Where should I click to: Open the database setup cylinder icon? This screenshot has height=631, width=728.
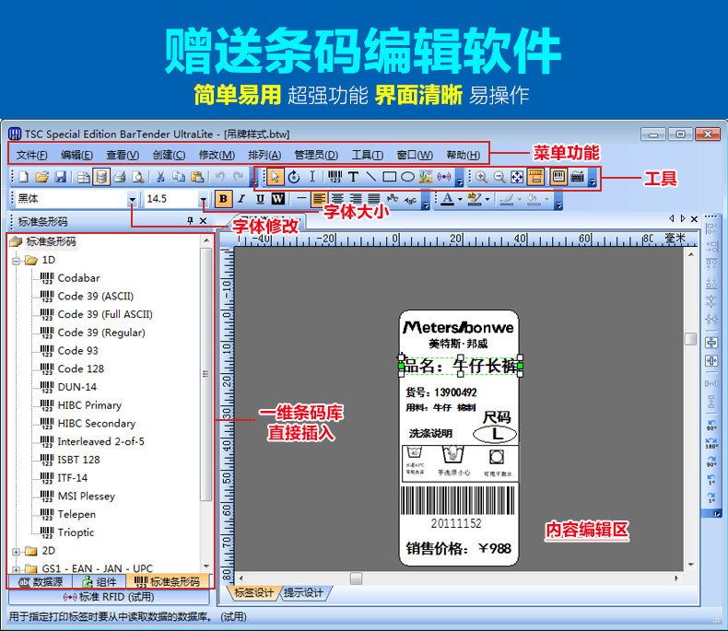pyautogui.click(x=101, y=177)
